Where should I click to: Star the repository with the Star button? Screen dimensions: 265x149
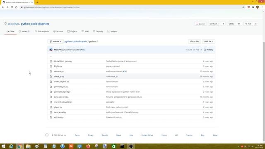click(x=231, y=24)
